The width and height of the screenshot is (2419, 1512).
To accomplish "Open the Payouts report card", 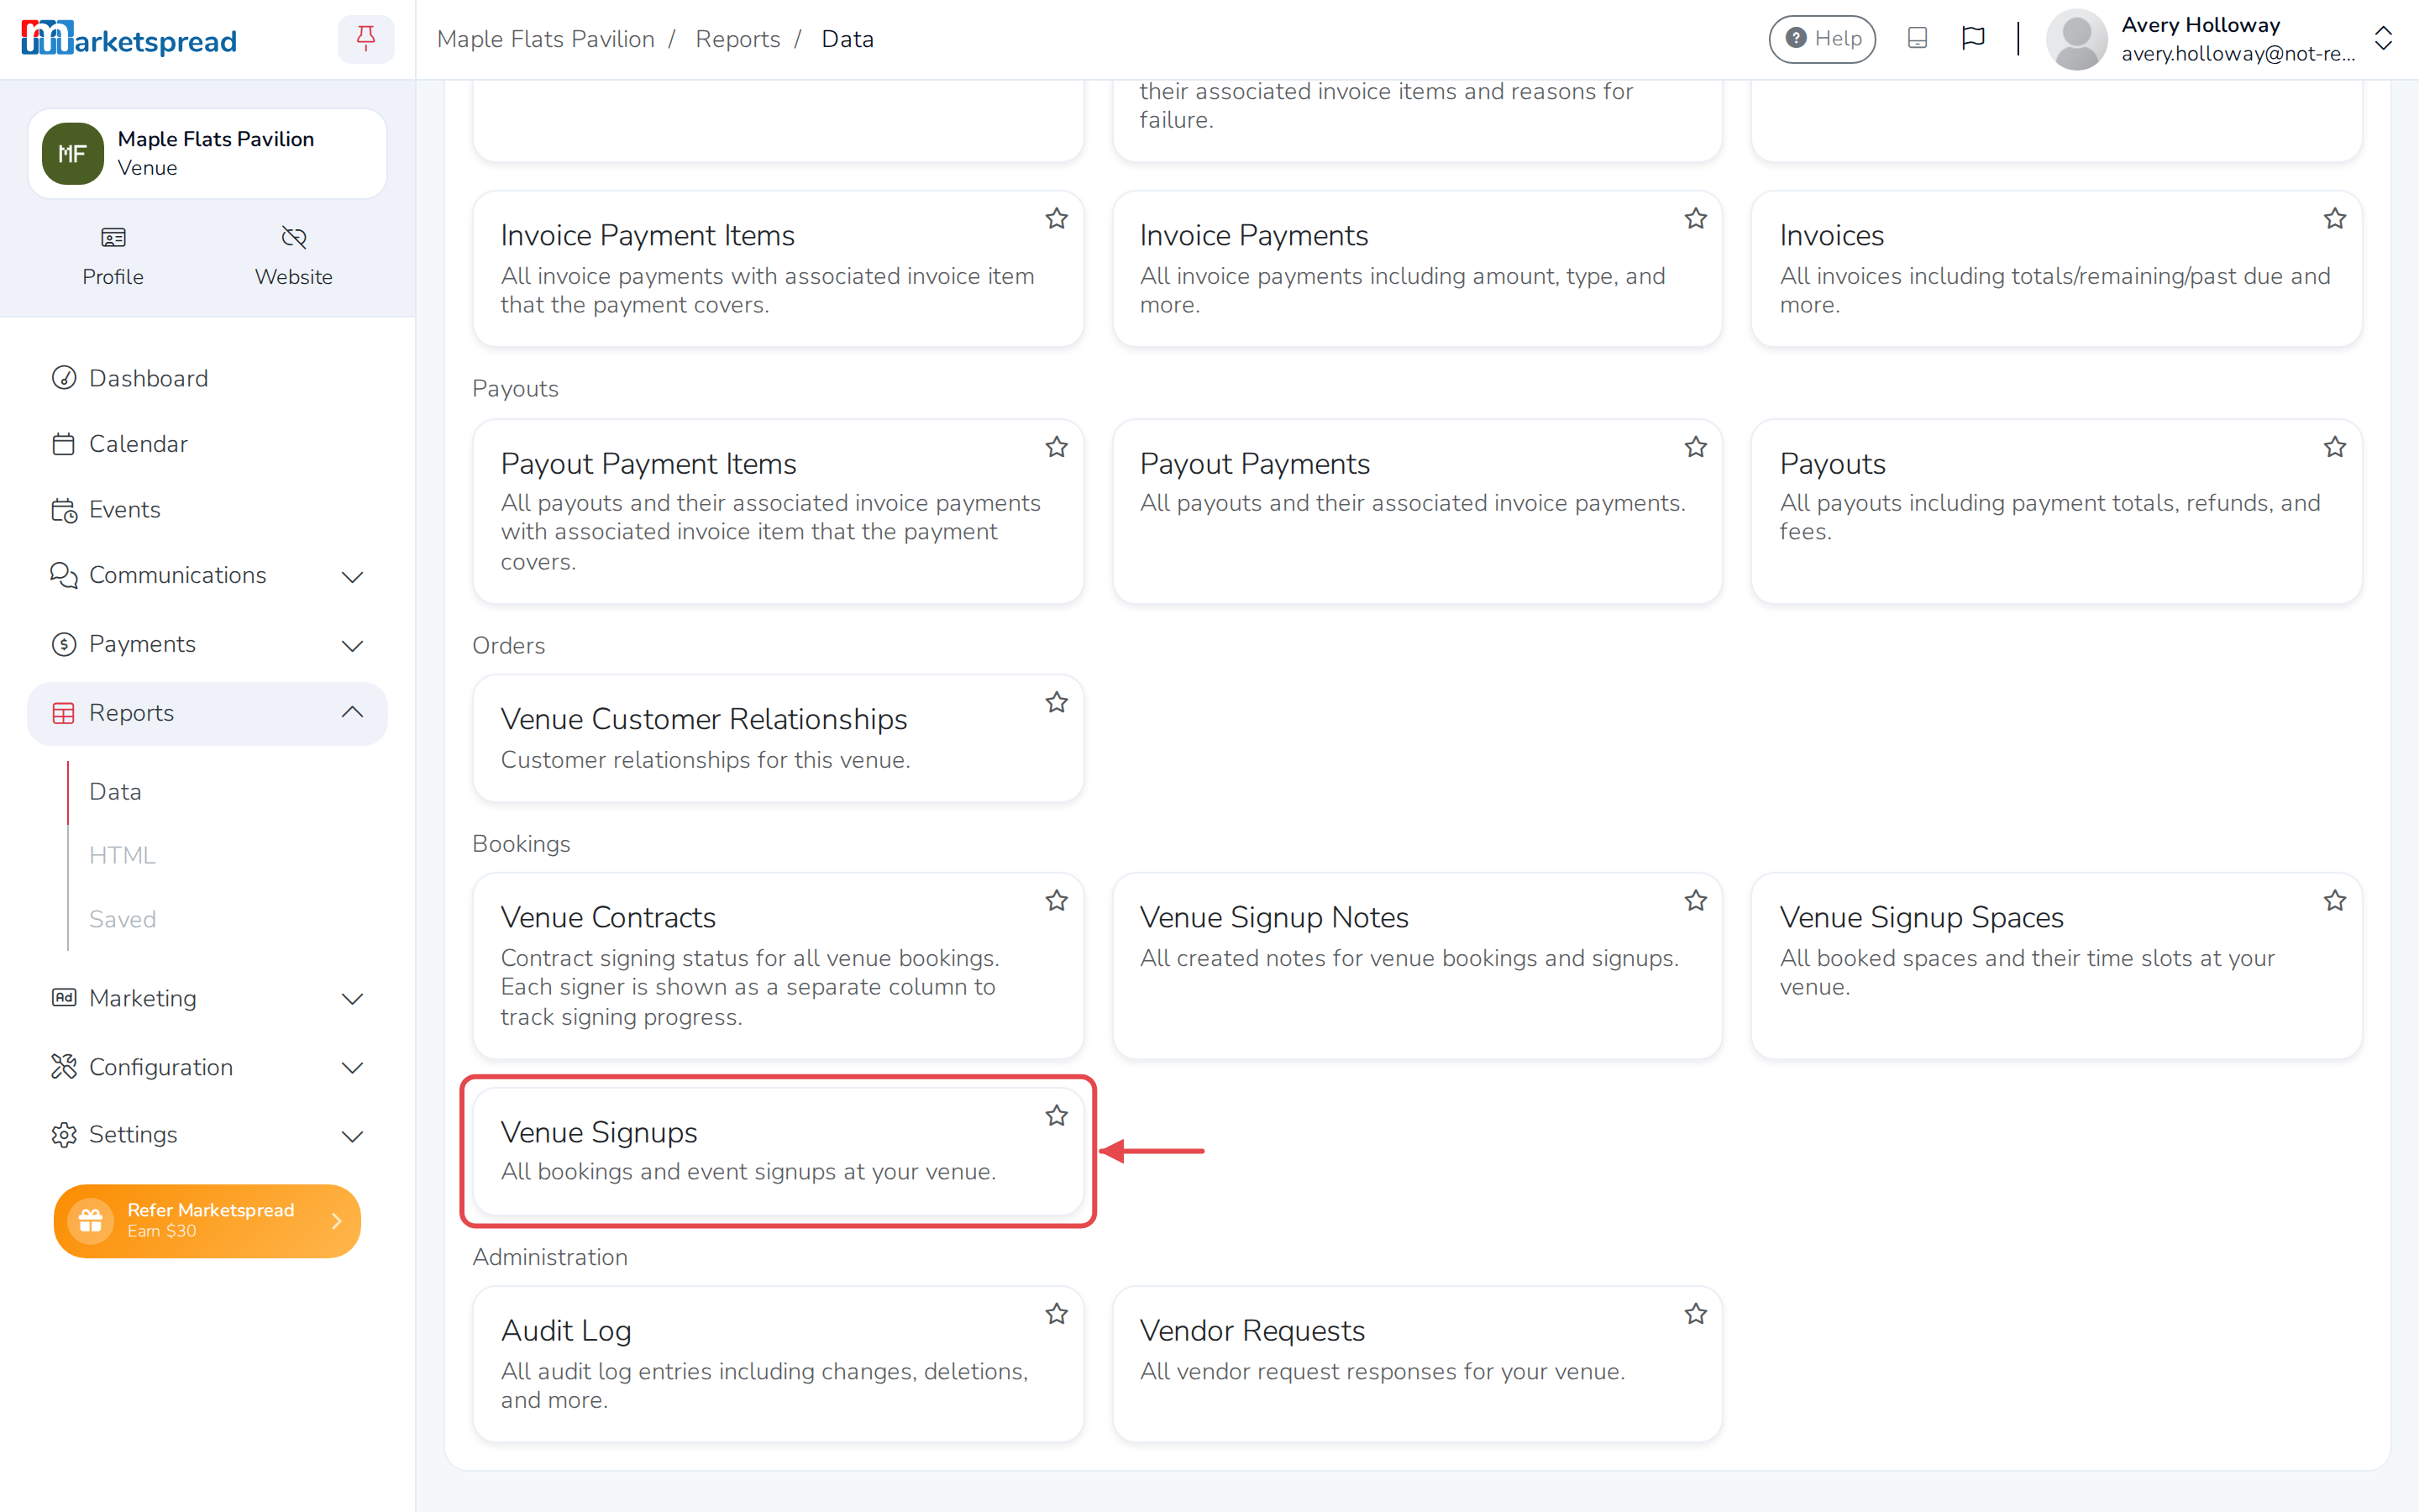I will click(2056, 511).
